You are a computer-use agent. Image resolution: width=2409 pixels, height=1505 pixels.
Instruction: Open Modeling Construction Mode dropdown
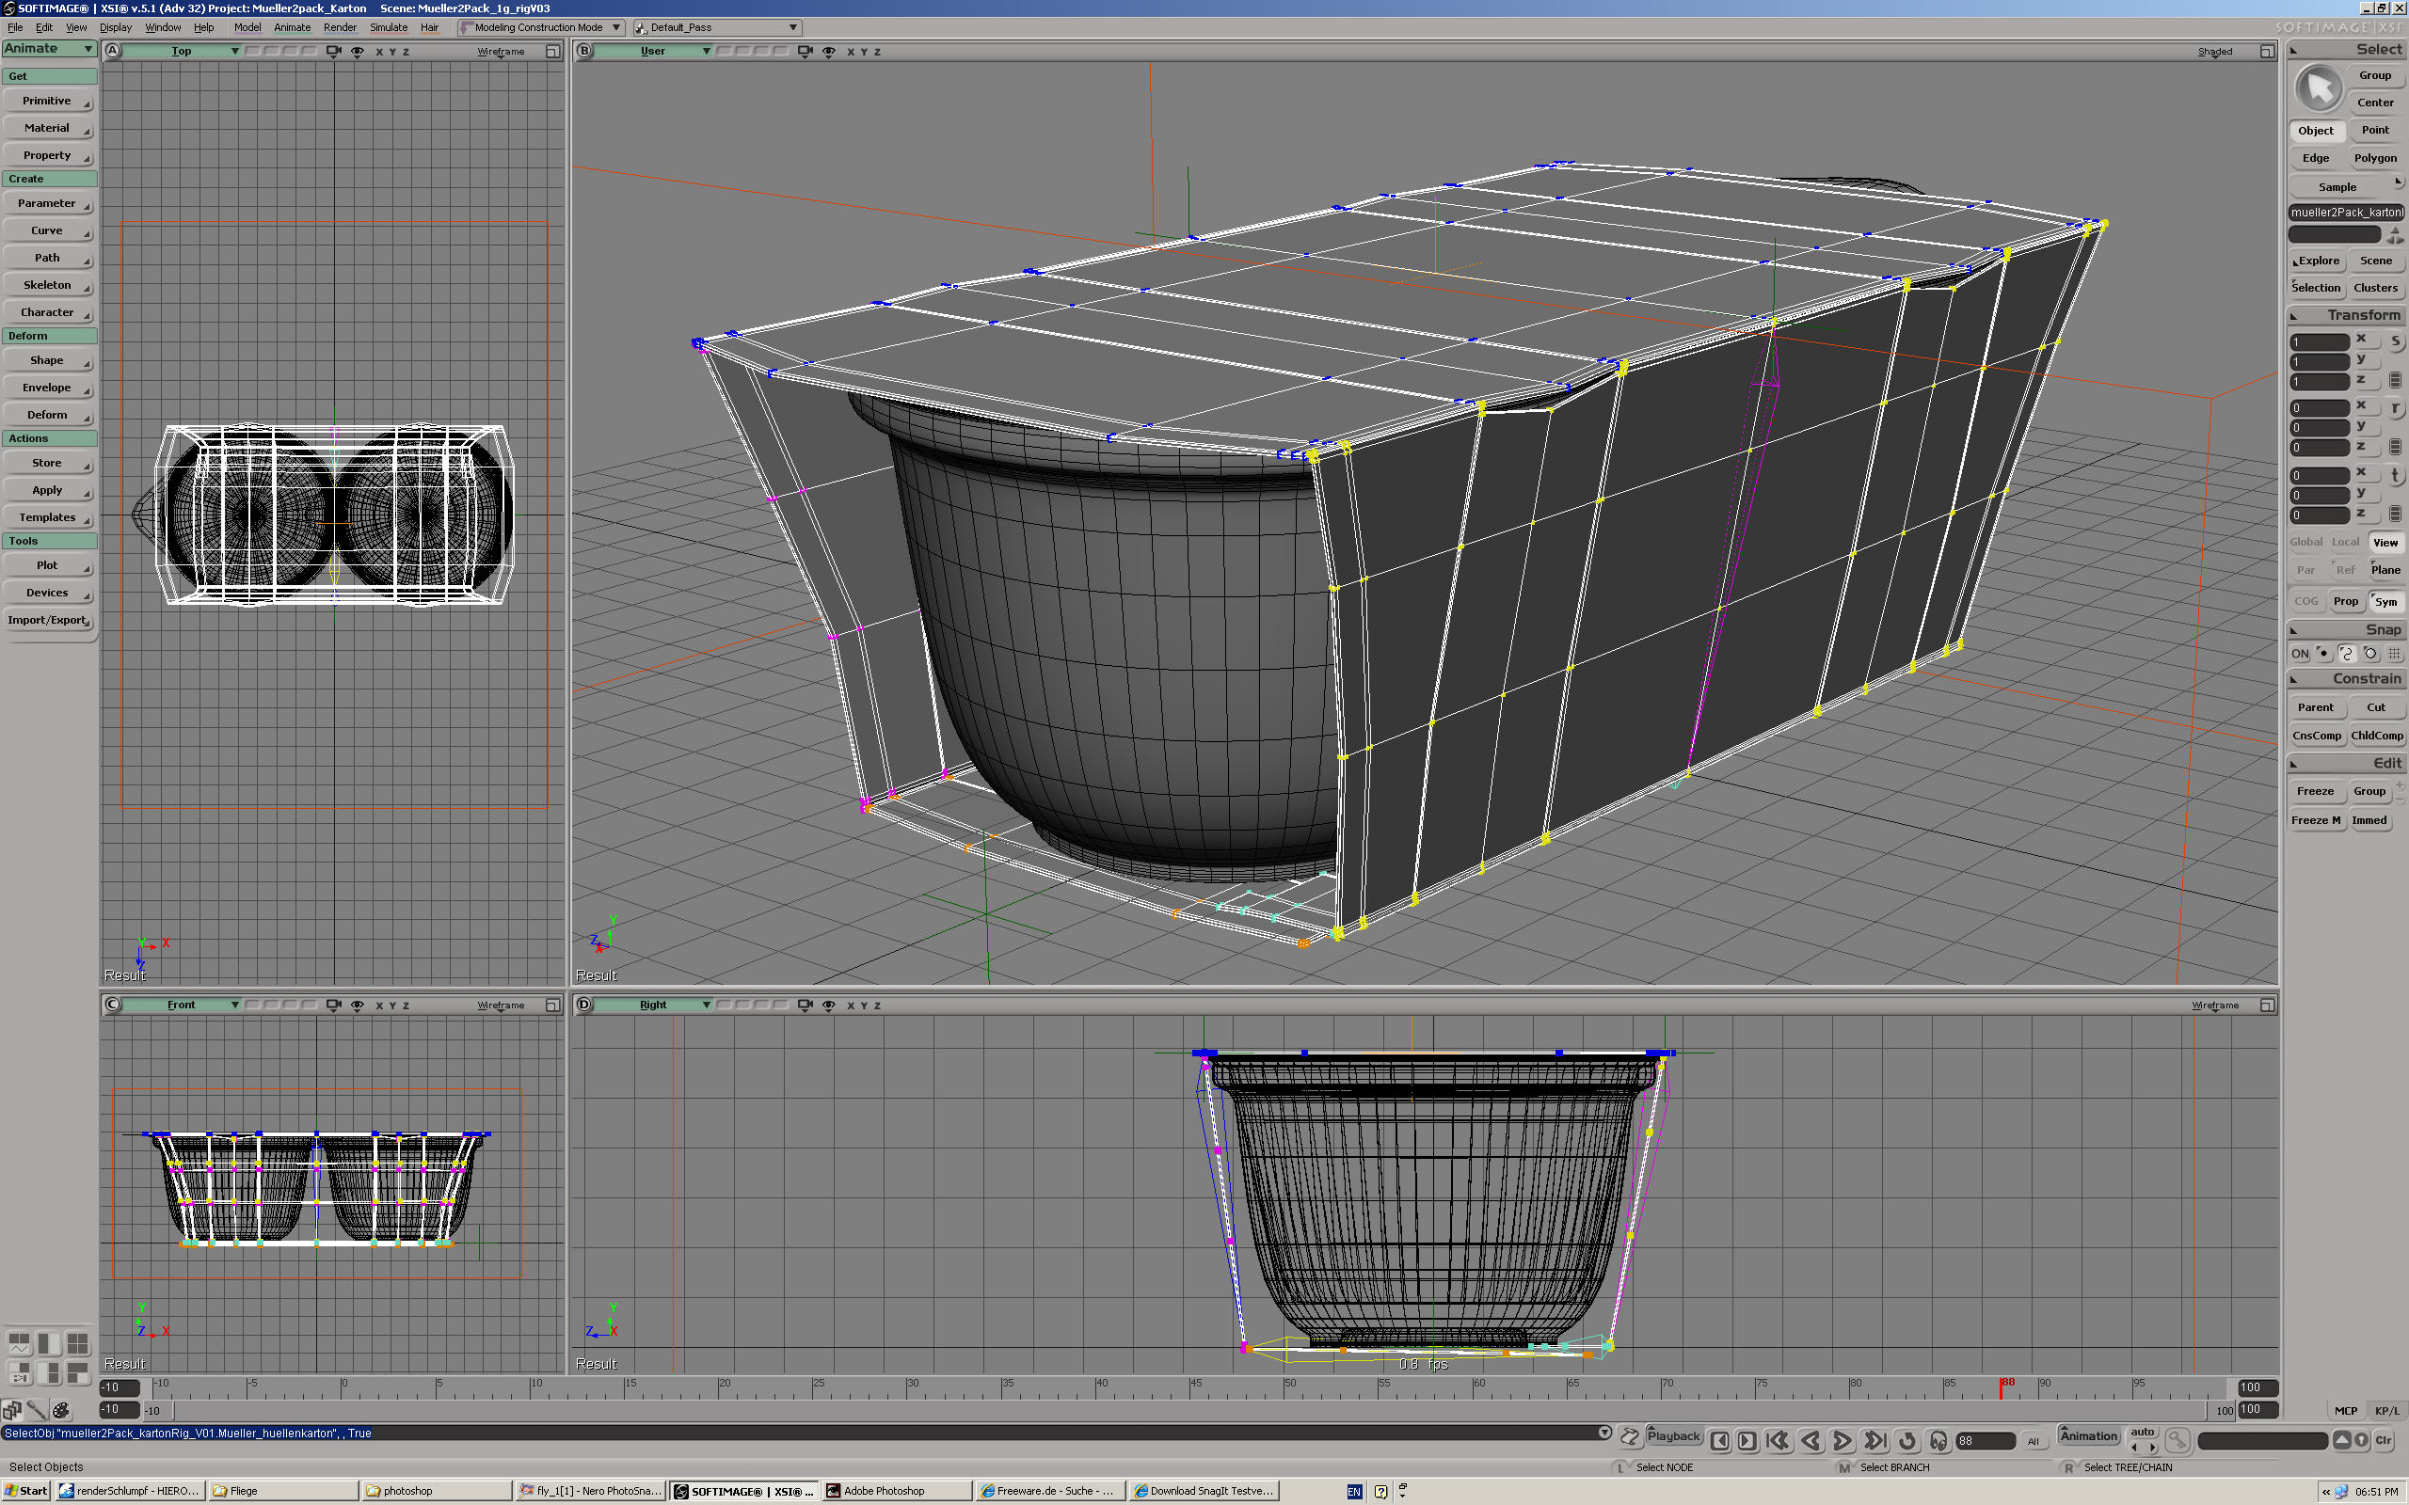click(x=540, y=28)
